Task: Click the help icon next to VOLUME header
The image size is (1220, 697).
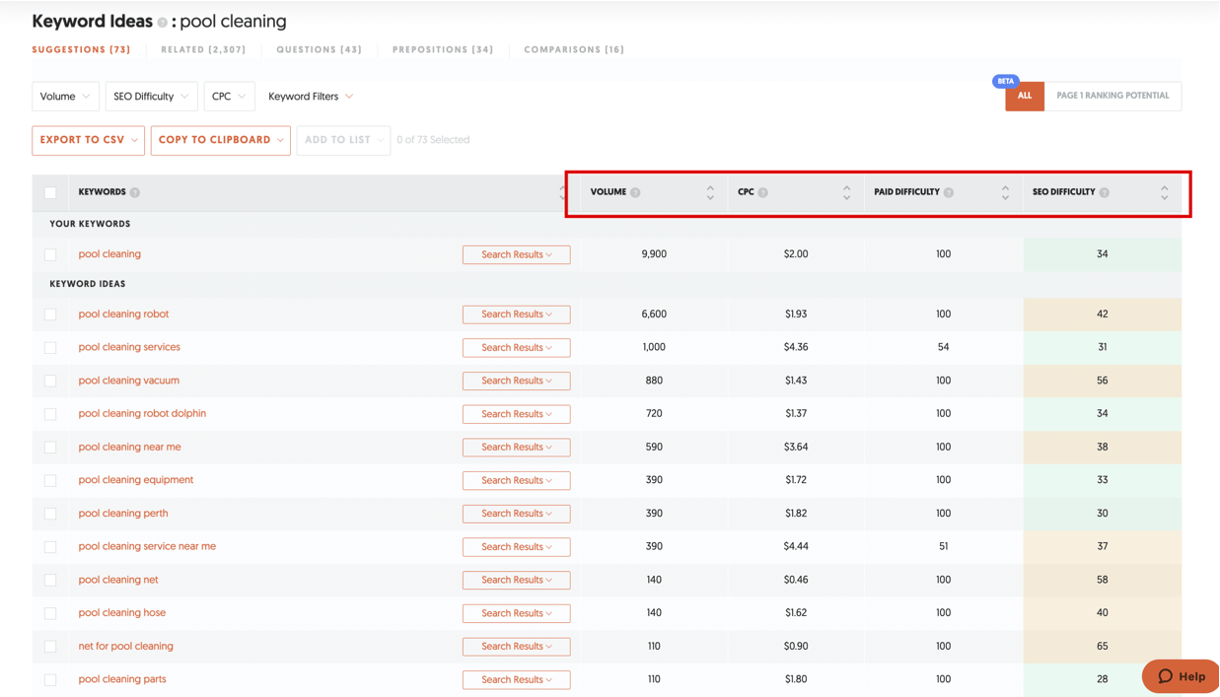Action: click(x=635, y=192)
